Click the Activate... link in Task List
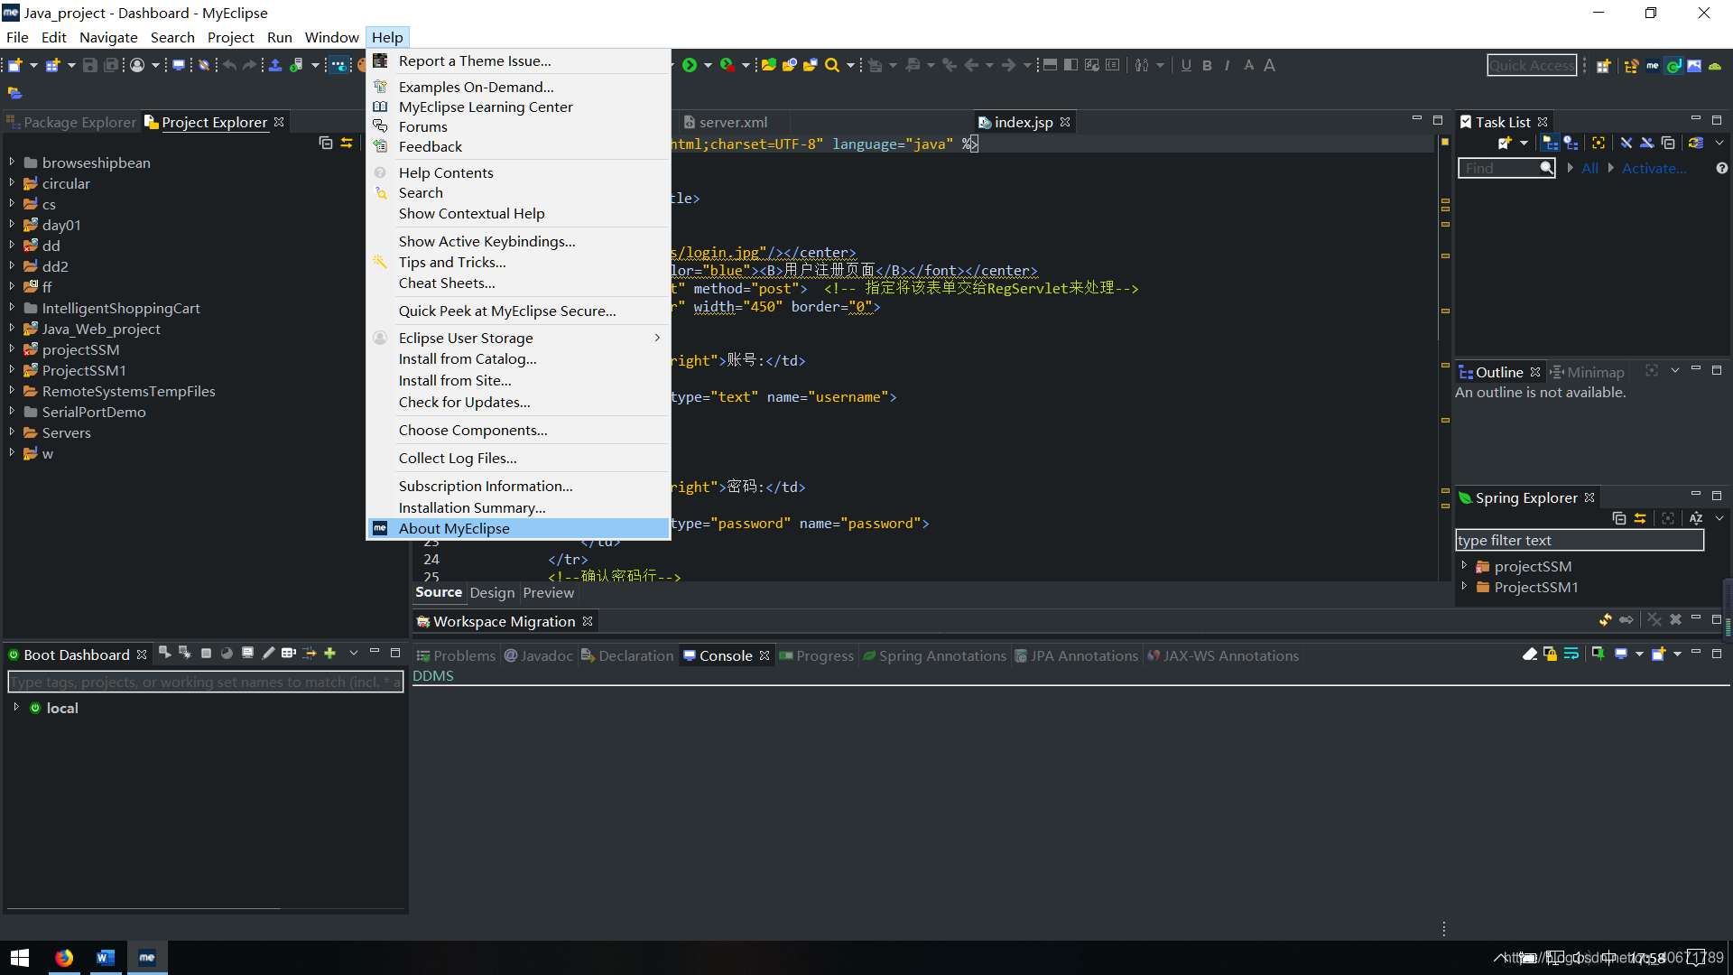 tap(1654, 168)
